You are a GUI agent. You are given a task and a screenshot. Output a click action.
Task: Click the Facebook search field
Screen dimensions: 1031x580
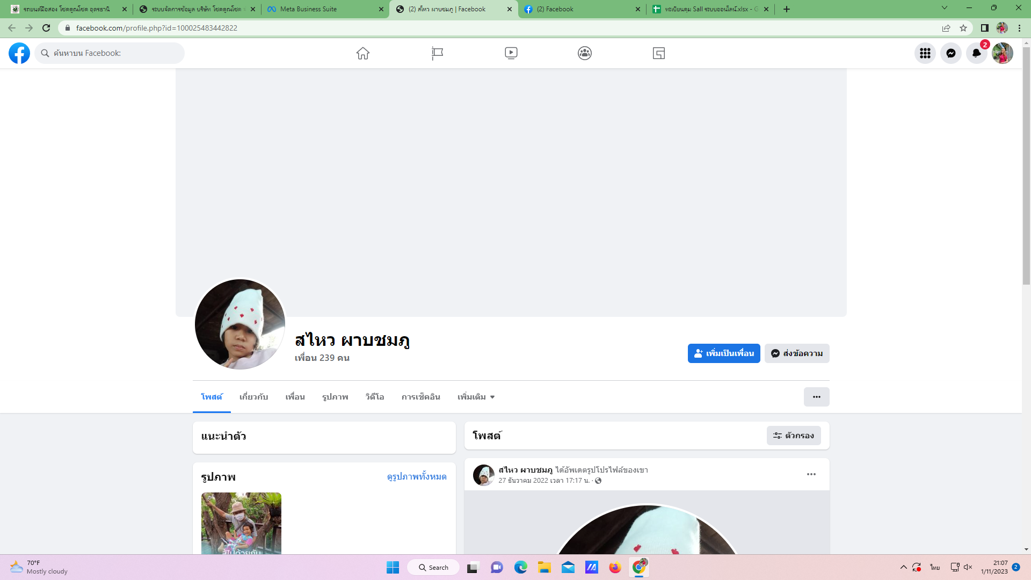(113, 53)
